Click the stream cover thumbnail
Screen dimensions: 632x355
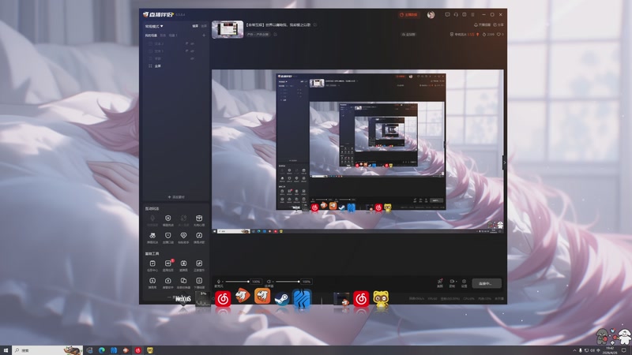(x=228, y=29)
